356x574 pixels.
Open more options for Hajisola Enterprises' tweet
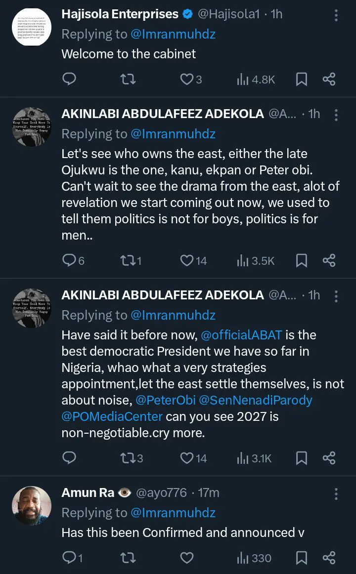tap(336, 15)
